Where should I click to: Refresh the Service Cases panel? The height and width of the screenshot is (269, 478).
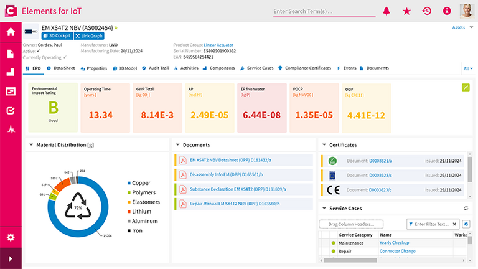pos(466,208)
